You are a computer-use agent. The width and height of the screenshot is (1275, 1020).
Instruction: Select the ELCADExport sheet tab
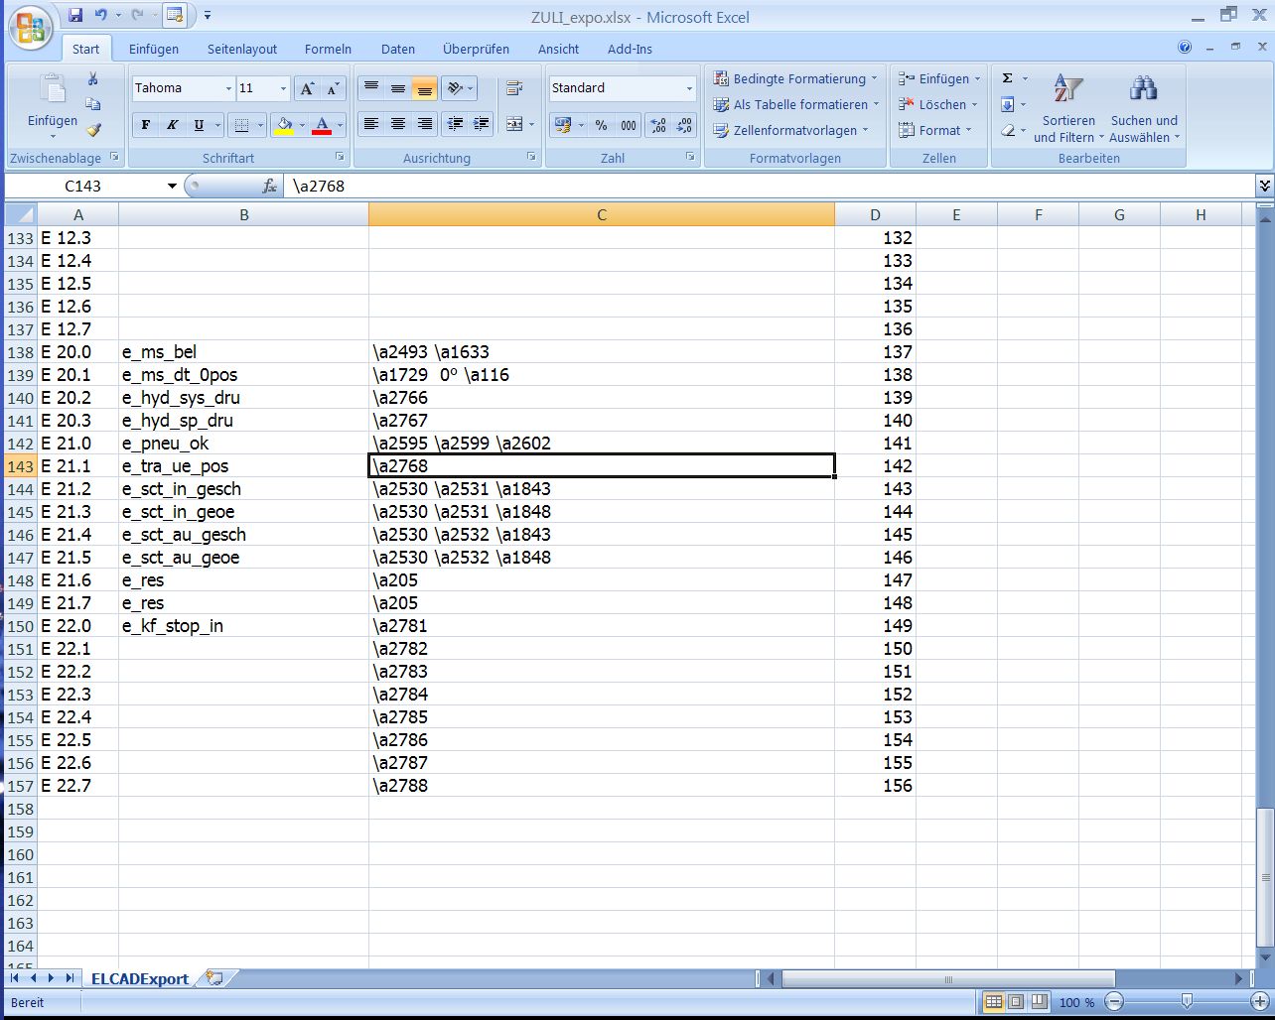pos(139,978)
